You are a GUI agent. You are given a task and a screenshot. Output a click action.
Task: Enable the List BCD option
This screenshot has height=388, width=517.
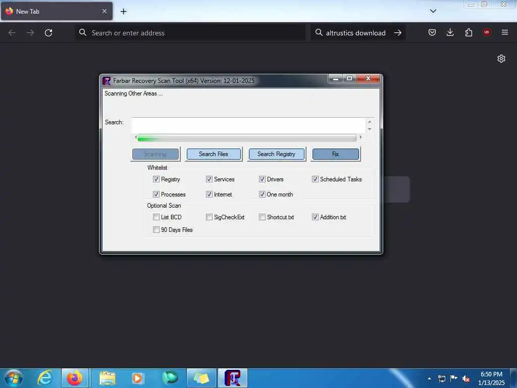(157, 217)
